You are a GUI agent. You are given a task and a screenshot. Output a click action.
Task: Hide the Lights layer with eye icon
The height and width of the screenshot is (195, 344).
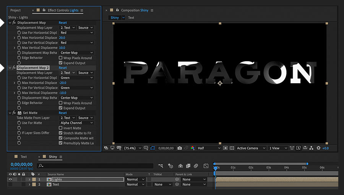10,179
